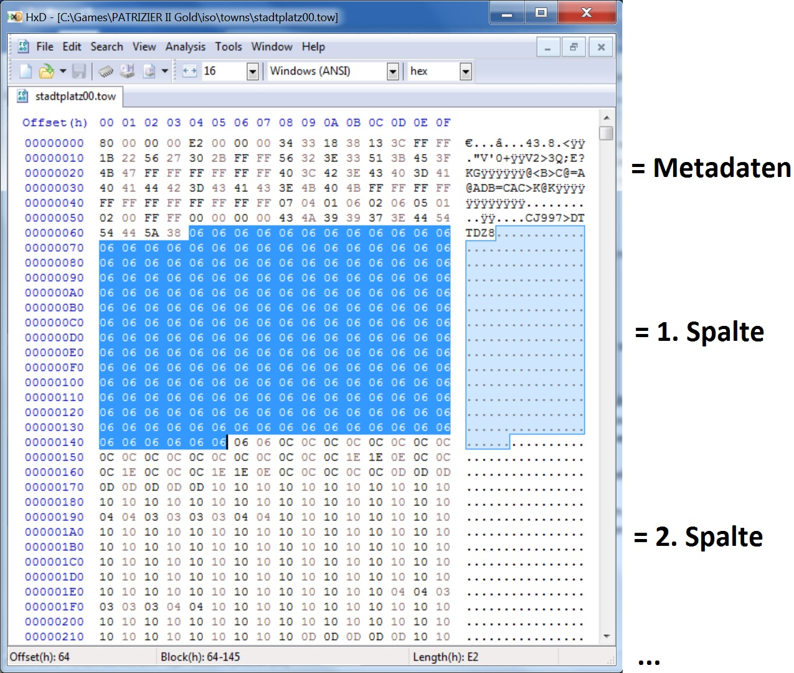Open the hex offset base dropdown
The image size is (794, 673).
click(x=466, y=72)
